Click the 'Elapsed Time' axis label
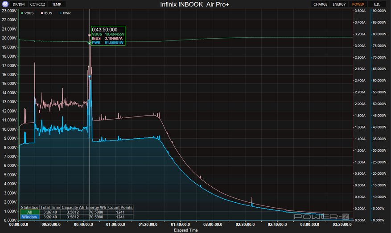Image resolution: width=391 pixels, height=233 pixels. coord(186,230)
